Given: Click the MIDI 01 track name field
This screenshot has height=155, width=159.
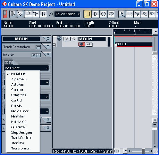Looking at the screenshot, I should point(92,39).
